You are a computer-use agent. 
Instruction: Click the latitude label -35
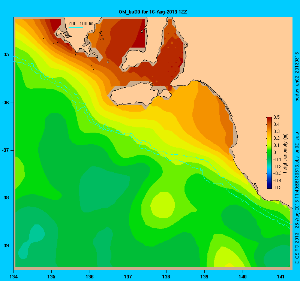(x=6, y=55)
